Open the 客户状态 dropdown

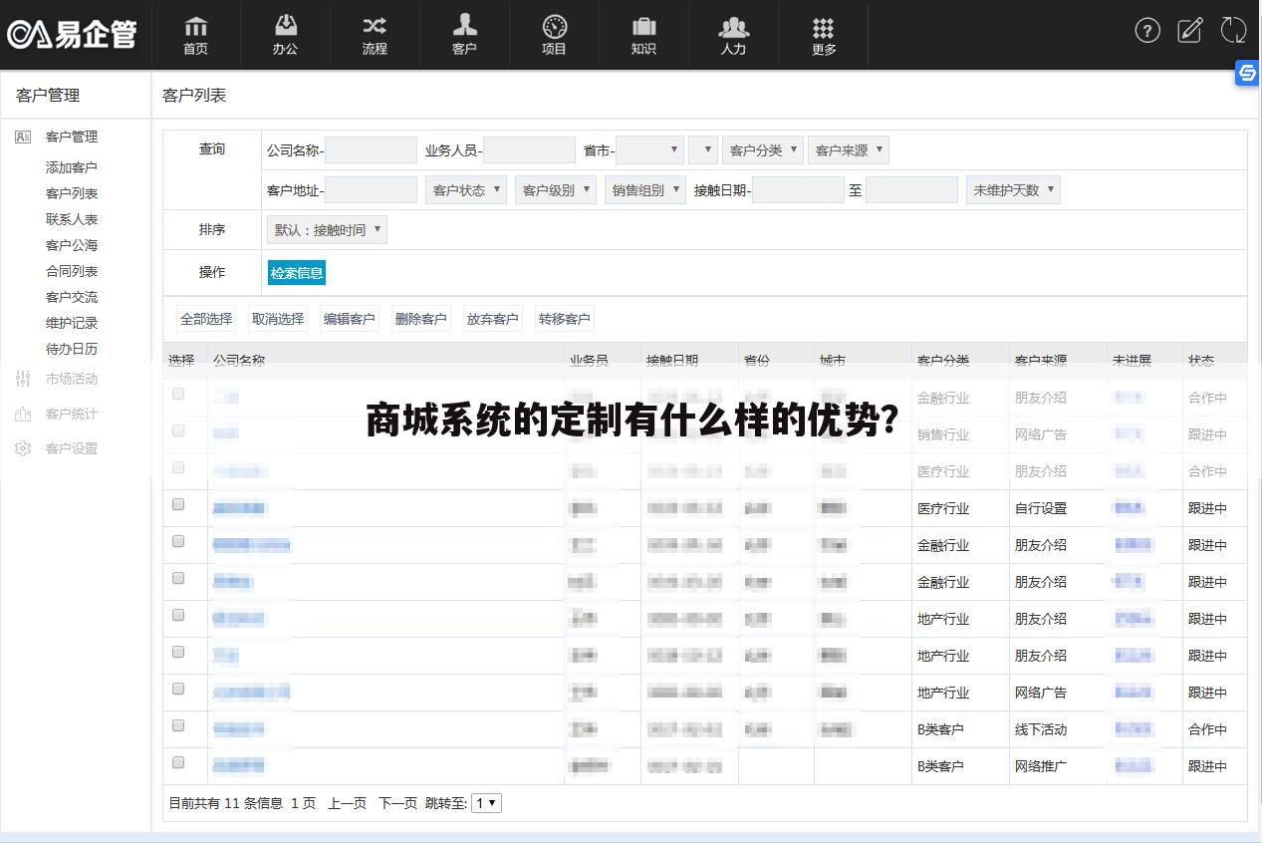pyautogui.click(x=466, y=190)
